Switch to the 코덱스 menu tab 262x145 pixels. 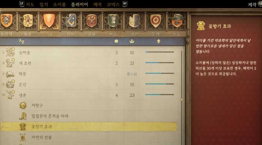click(x=113, y=5)
